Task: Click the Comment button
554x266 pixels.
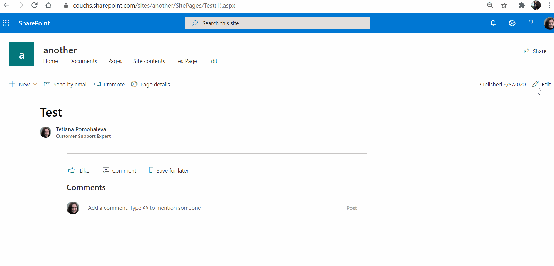Action: (x=119, y=170)
